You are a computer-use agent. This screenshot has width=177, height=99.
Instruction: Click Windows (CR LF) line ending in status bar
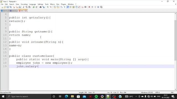click(x=147, y=92)
